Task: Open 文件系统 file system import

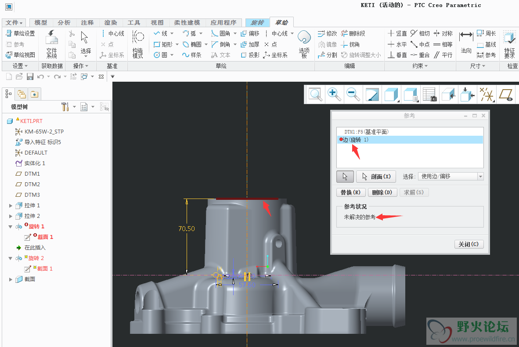Action: coord(52,45)
